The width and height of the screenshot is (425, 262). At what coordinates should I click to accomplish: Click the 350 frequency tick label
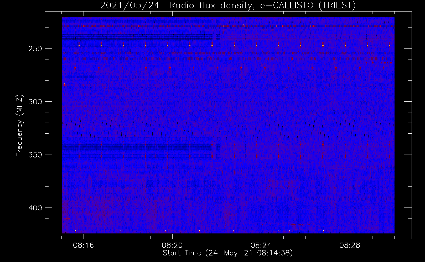[x=35, y=155]
